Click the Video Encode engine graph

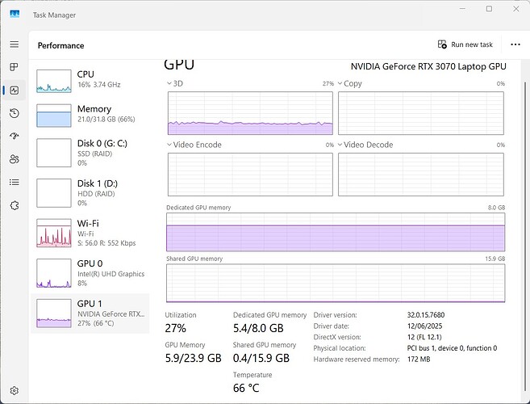coord(250,175)
